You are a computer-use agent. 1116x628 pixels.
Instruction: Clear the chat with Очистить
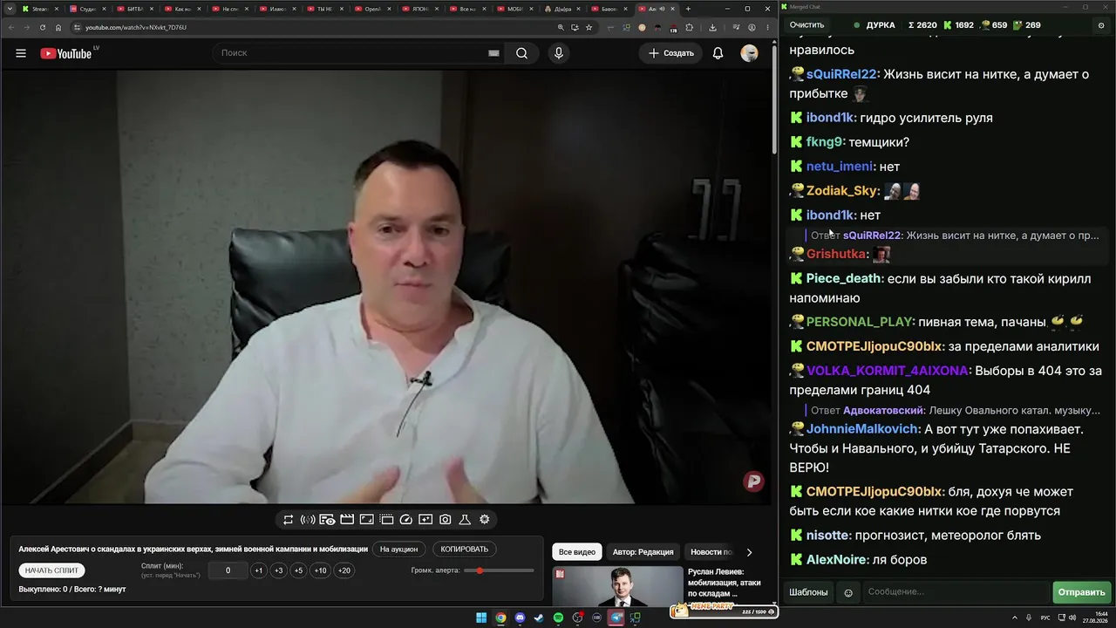pyautogui.click(x=806, y=25)
